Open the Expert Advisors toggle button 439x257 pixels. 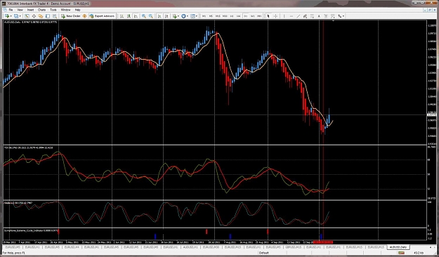click(x=102, y=16)
